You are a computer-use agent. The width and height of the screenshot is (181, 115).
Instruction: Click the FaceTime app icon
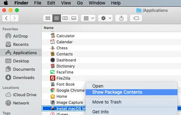coord(53,72)
